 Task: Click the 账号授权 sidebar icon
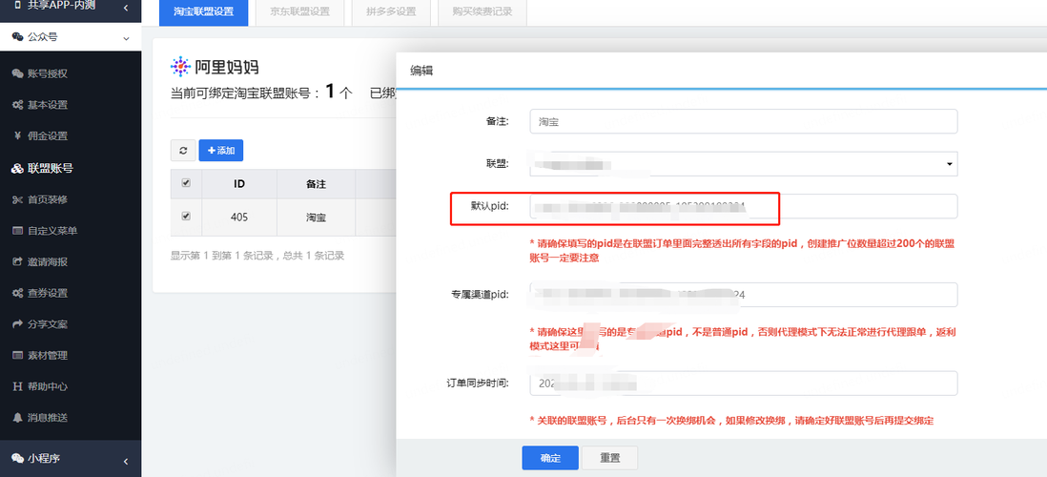[x=17, y=73]
